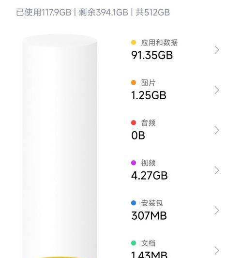Expand 安装包 row chevron

[217, 211]
